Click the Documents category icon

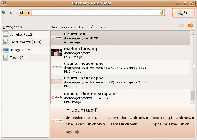point(6,42)
